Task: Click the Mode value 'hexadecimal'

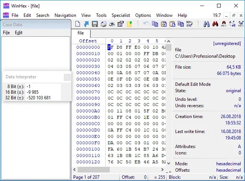Action: pos(229,164)
